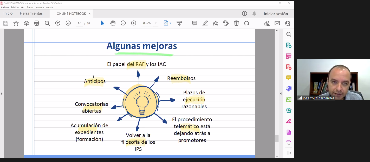This screenshot has height=162, width=370.
Task: Send file by email envelope icon
Action: click(277, 23)
